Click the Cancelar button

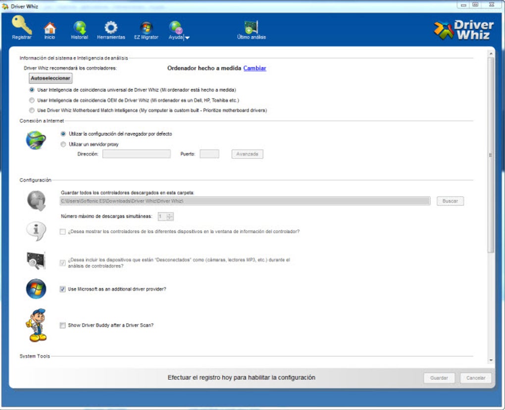tap(476, 378)
